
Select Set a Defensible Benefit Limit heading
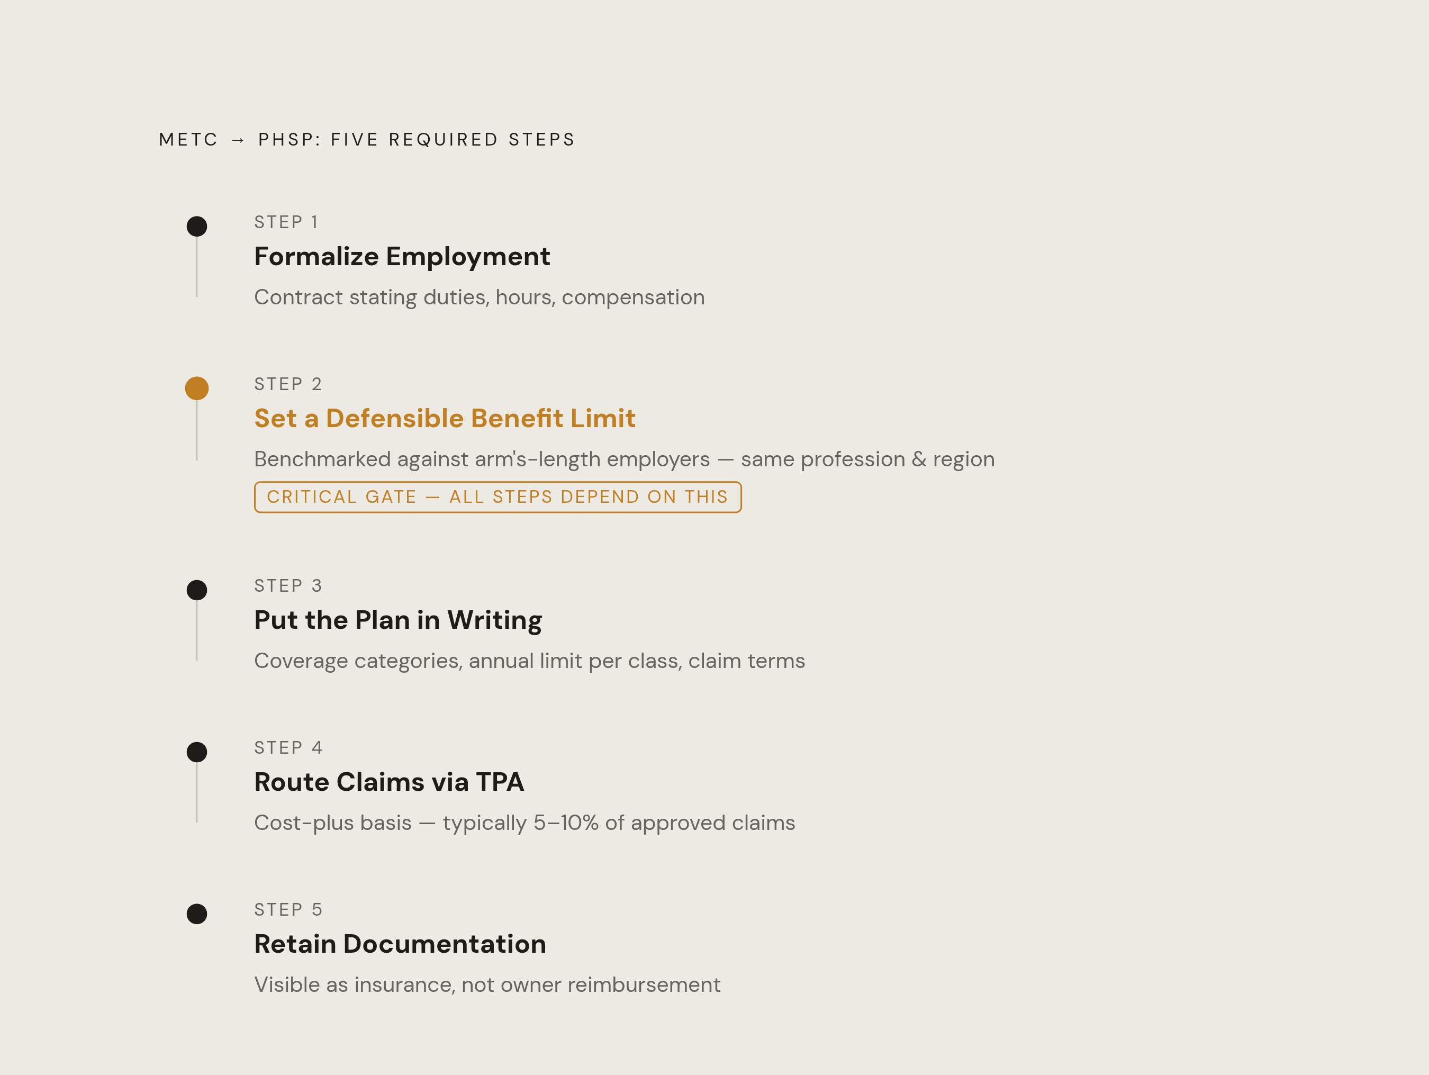pyautogui.click(x=445, y=419)
